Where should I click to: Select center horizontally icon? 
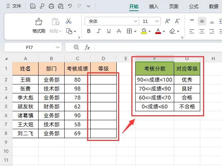202,31
